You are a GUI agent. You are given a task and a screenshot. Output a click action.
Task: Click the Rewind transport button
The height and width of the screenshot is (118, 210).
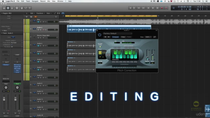point(139,8)
